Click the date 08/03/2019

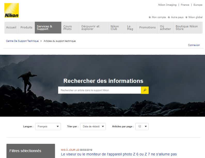click(x=86, y=150)
